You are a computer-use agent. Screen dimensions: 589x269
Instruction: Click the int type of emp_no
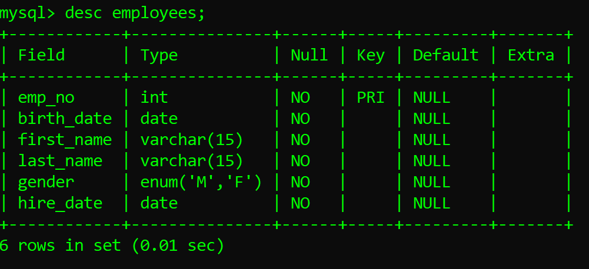point(154,97)
